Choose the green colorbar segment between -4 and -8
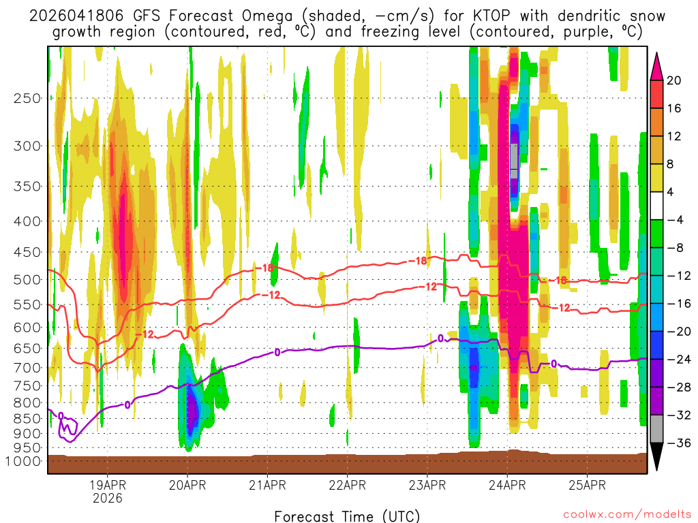Viewport: 698px width, 523px height. pyautogui.click(x=658, y=234)
